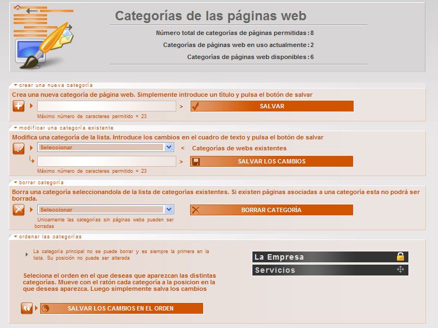
Task: Select the La Empresa category bar
Action: click(330, 257)
